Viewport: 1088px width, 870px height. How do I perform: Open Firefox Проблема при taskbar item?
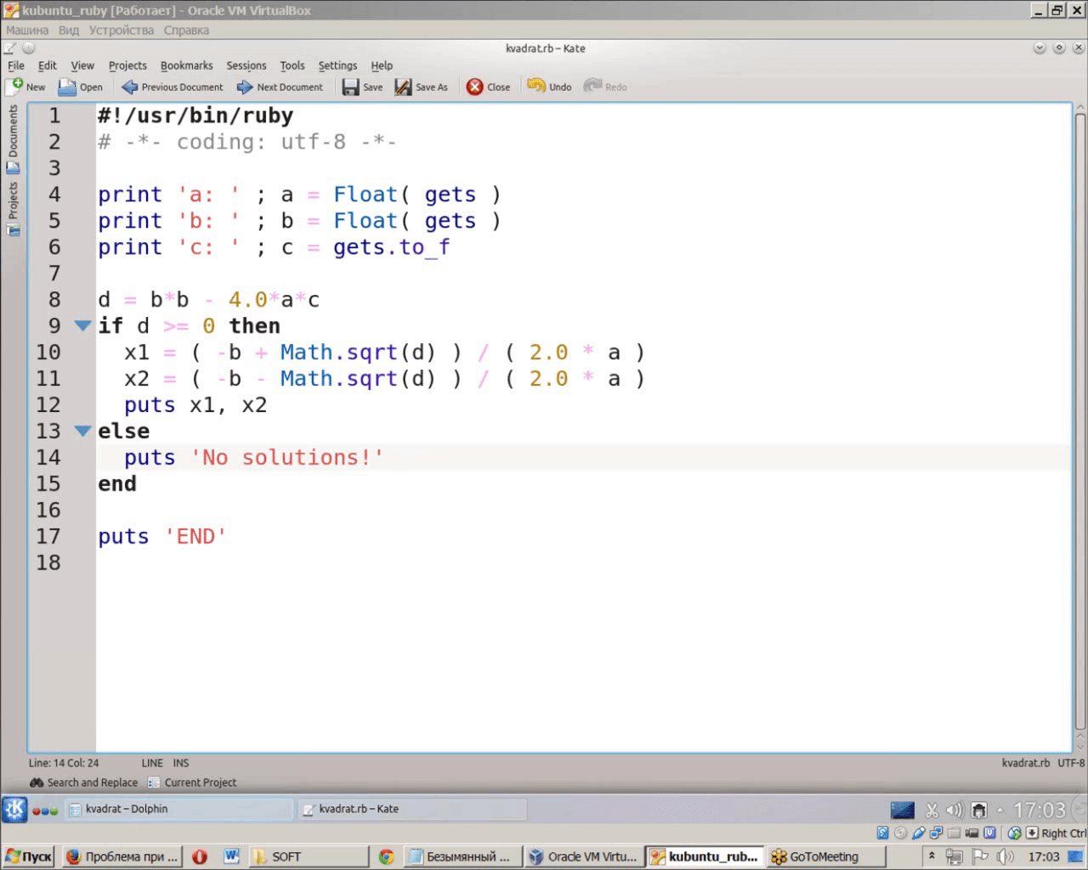[122, 856]
